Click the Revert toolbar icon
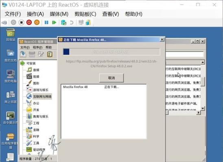 [x=72, y=22]
